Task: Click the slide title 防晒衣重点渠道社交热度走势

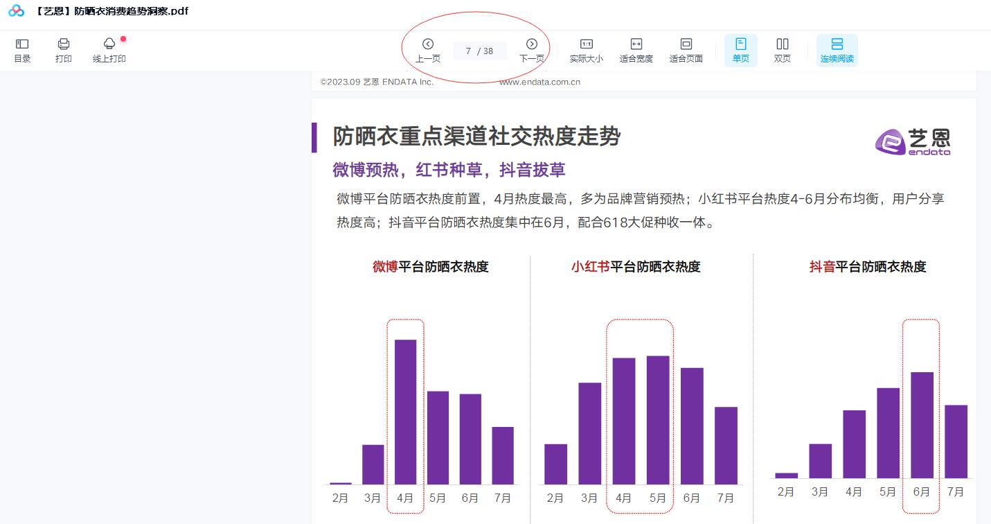Action: pyautogui.click(x=476, y=137)
